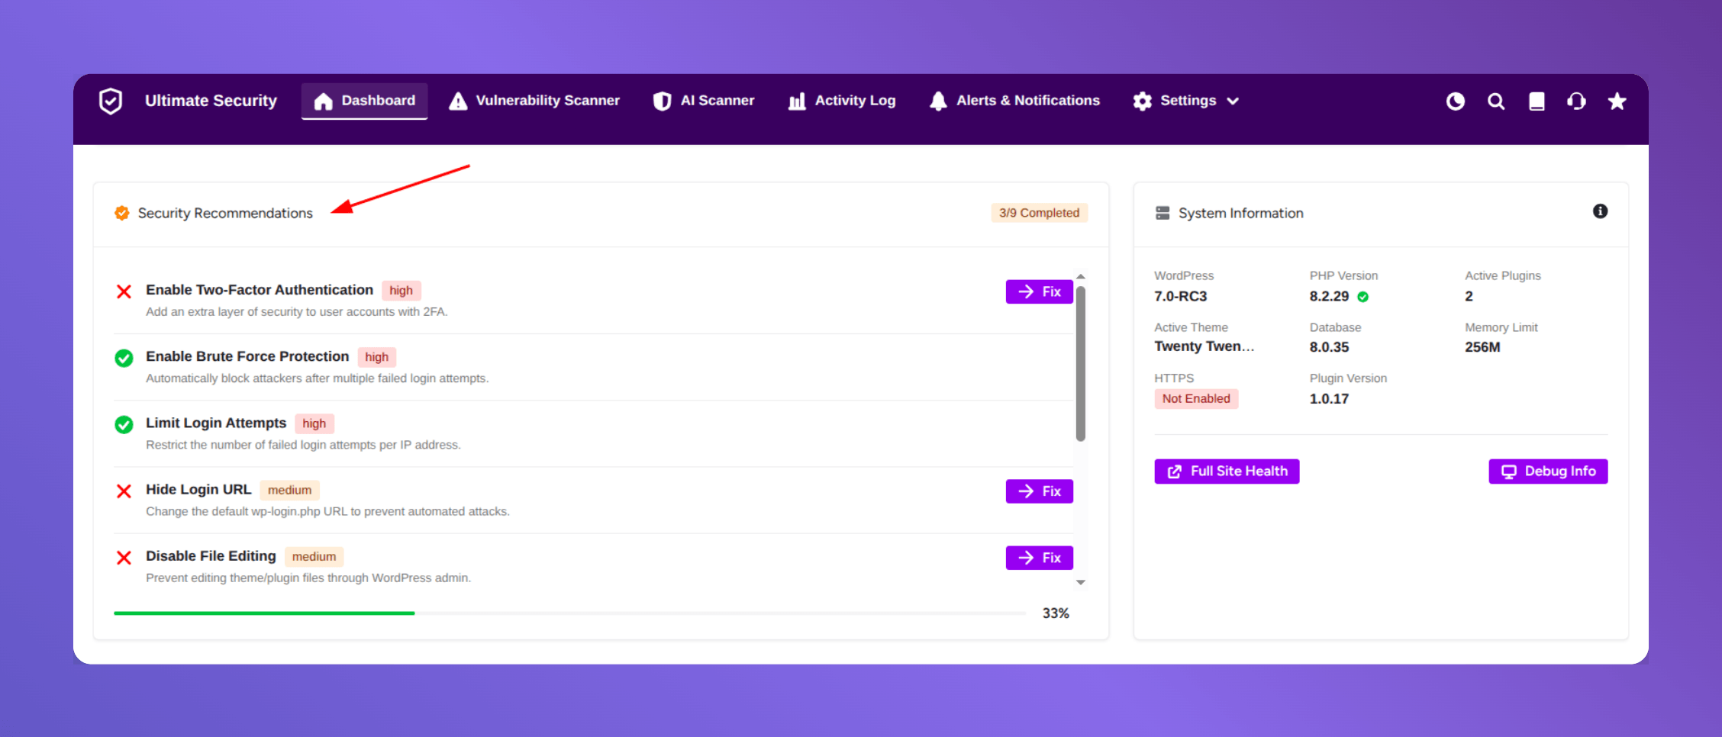Click the recommendations list scrollbar thumb
The width and height of the screenshot is (1722, 737).
(x=1081, y=363)
